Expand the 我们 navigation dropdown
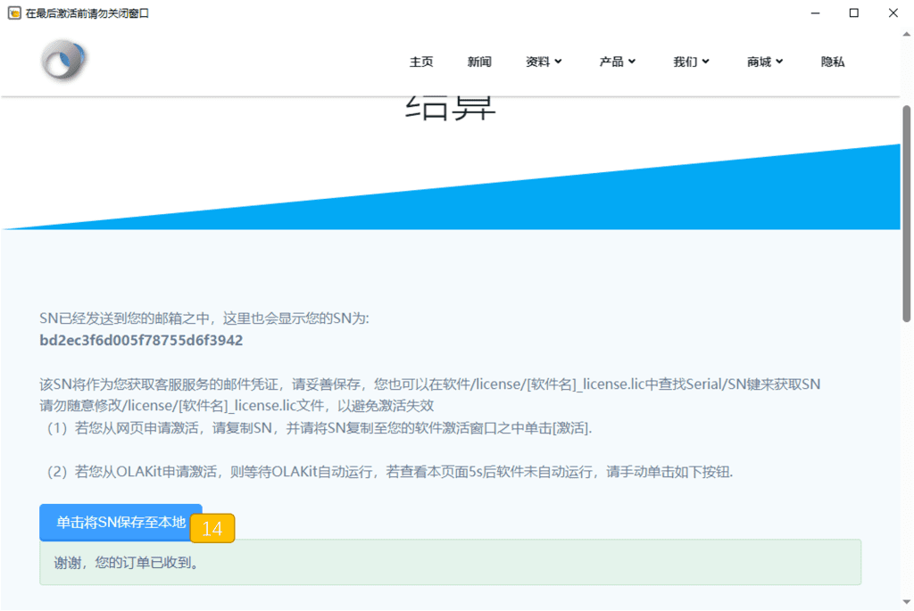The image size is (914, 611). [691, 62]
